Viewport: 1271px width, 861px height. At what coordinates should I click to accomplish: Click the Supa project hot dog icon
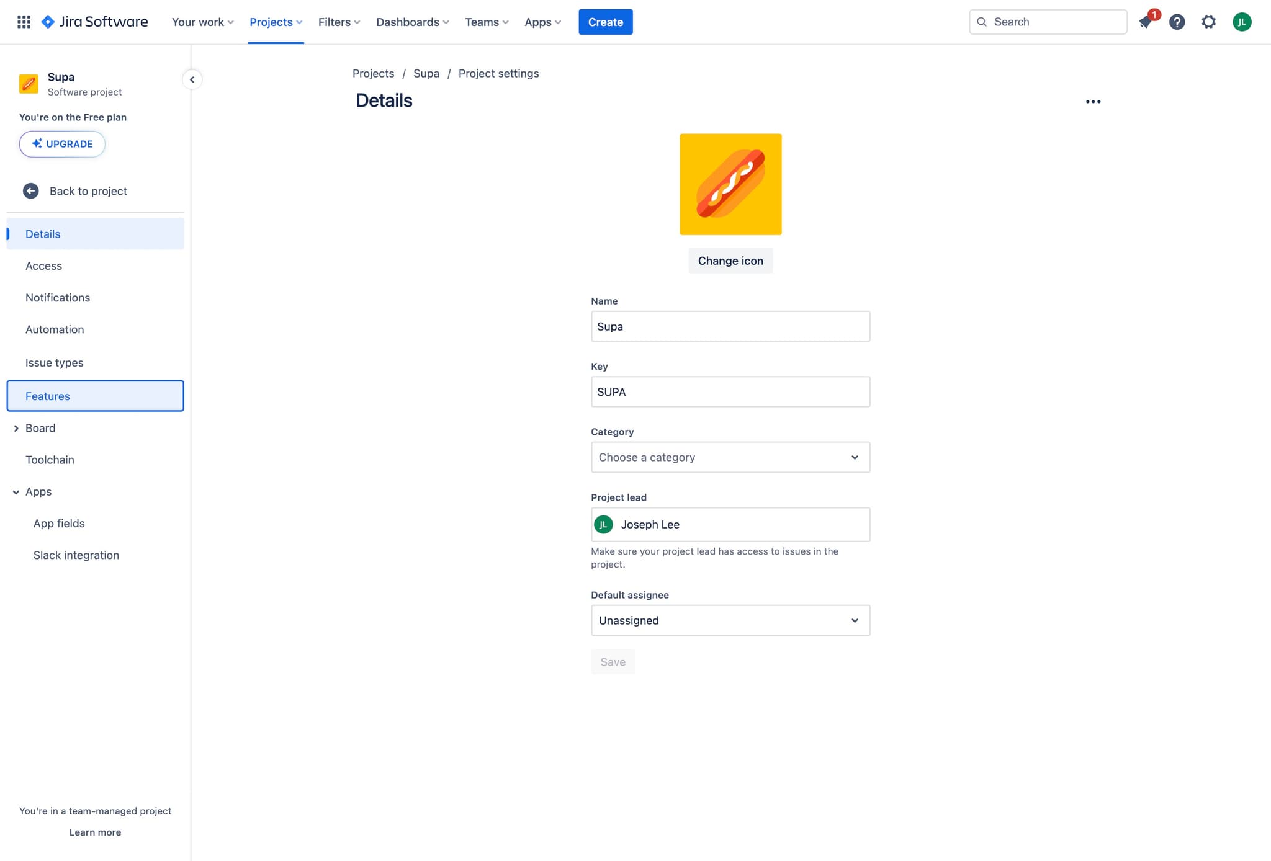[28, 84]
